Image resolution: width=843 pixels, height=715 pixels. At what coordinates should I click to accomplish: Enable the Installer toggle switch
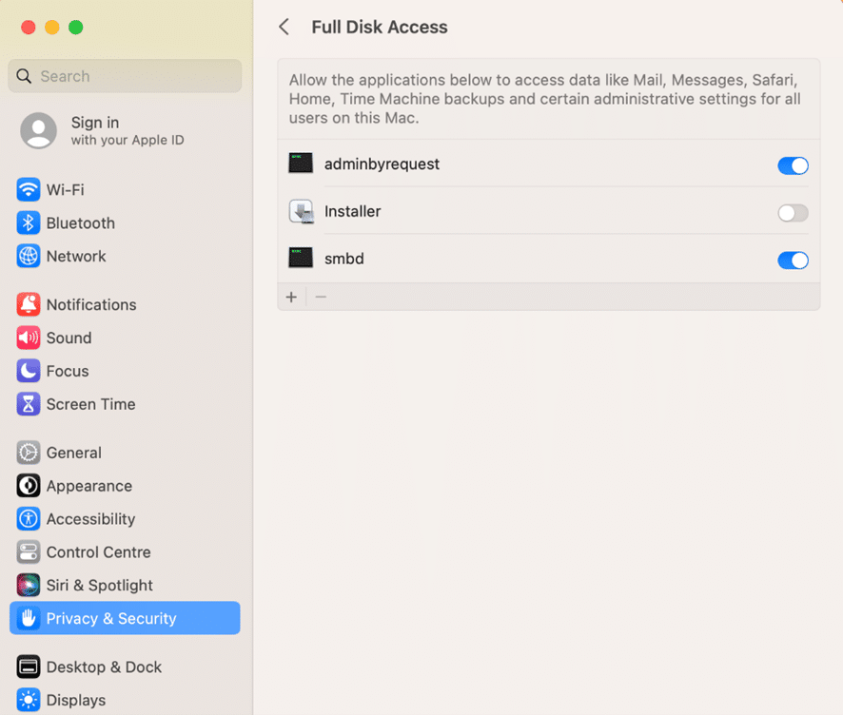793,213
